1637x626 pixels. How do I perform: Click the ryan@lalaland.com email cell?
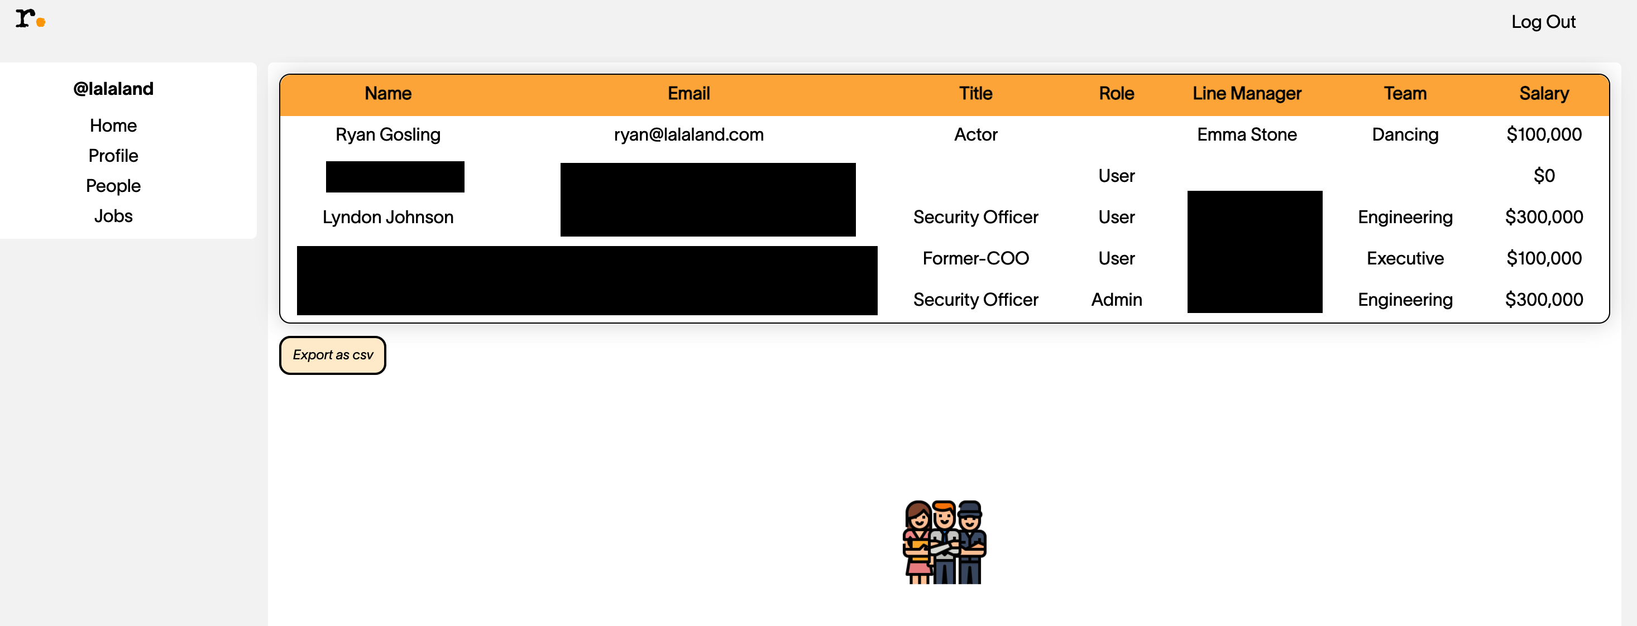[688, 134]
